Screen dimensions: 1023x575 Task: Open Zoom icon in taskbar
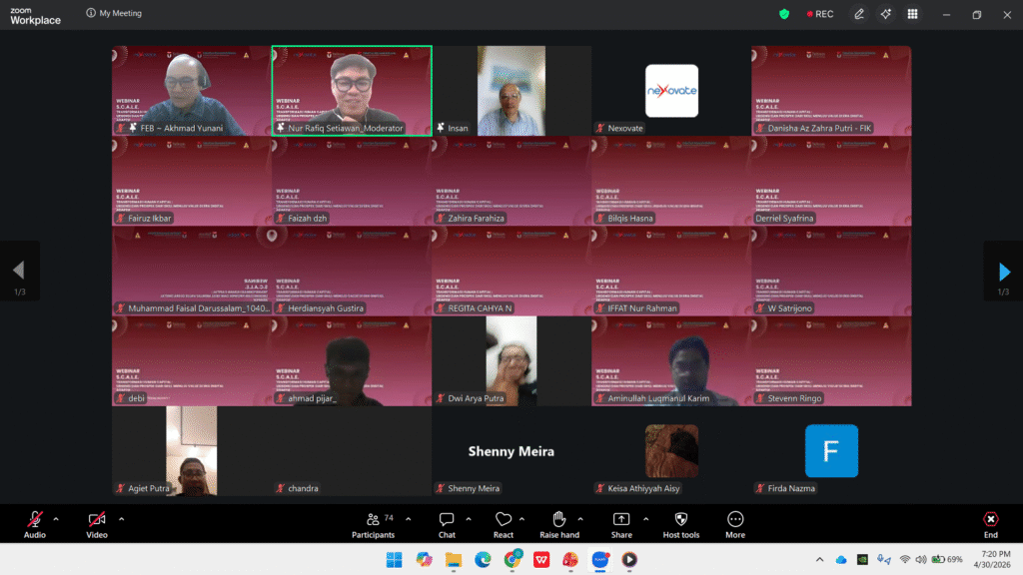[600, 559]
